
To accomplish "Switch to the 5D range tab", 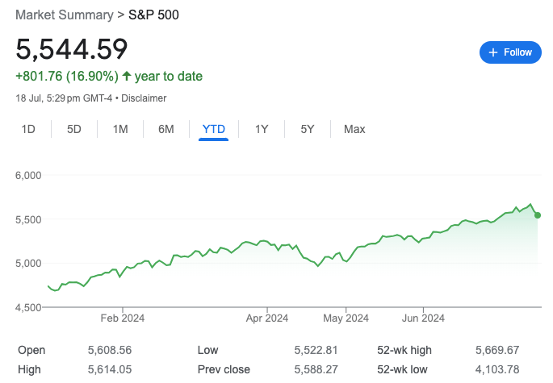I will point(73,129).
